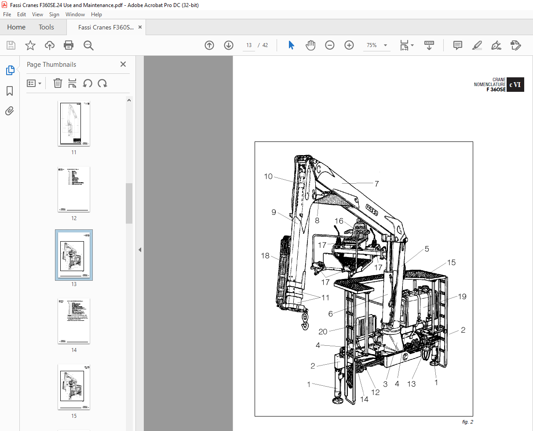The image size is (533, 431).
Task: Switch to the Tools tab
Action: click(46, 27)
